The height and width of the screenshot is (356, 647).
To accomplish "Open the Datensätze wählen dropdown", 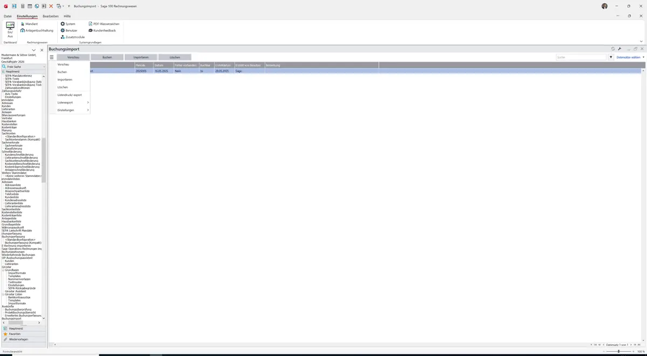I will [630, 57].
